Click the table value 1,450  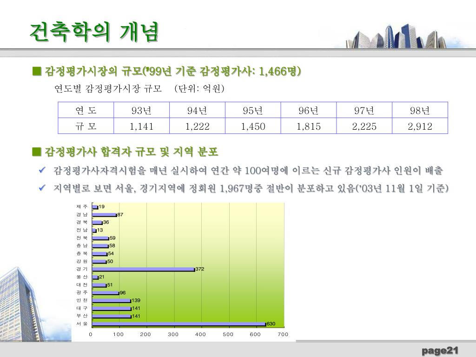(x=253, y=126)
